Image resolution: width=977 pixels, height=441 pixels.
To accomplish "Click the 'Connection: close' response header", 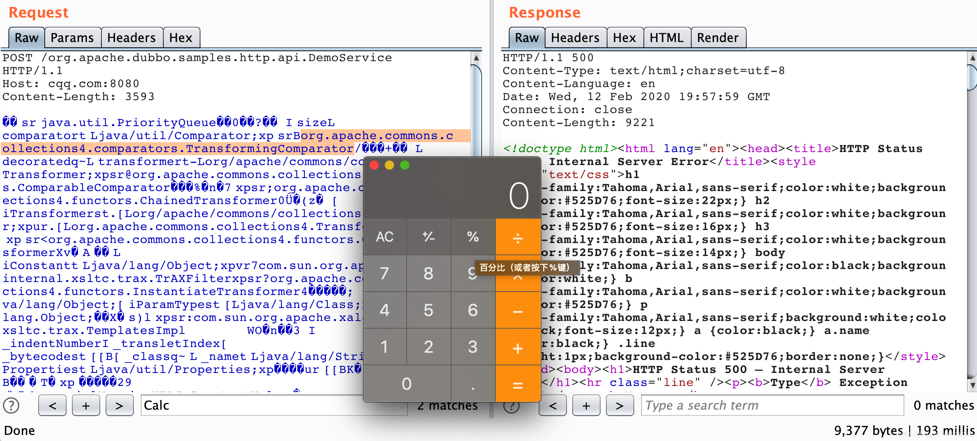I will click(567, 110).
